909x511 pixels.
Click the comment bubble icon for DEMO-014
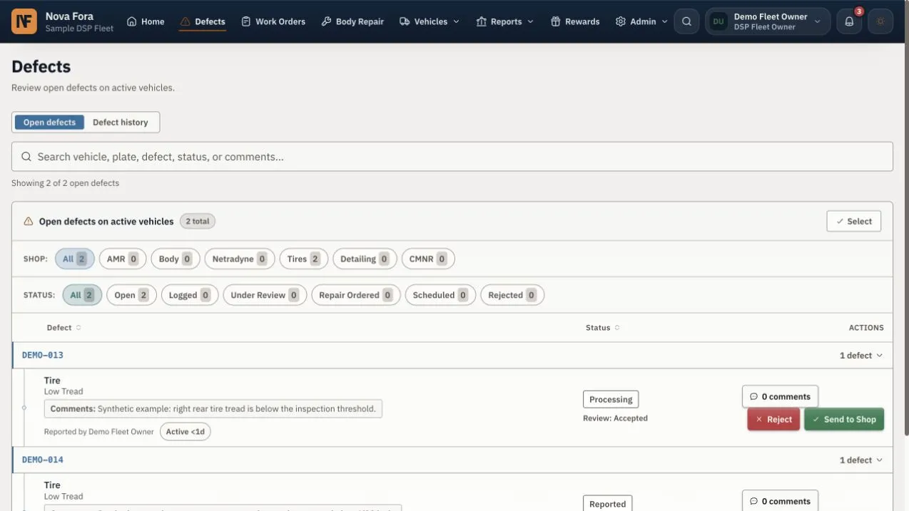(753, 502)
